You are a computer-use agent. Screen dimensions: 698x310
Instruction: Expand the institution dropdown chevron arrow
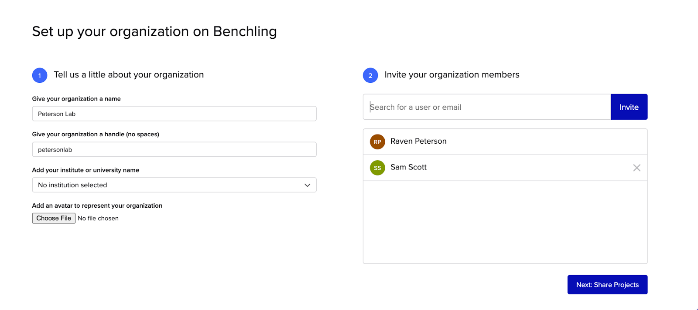point(307,185)
